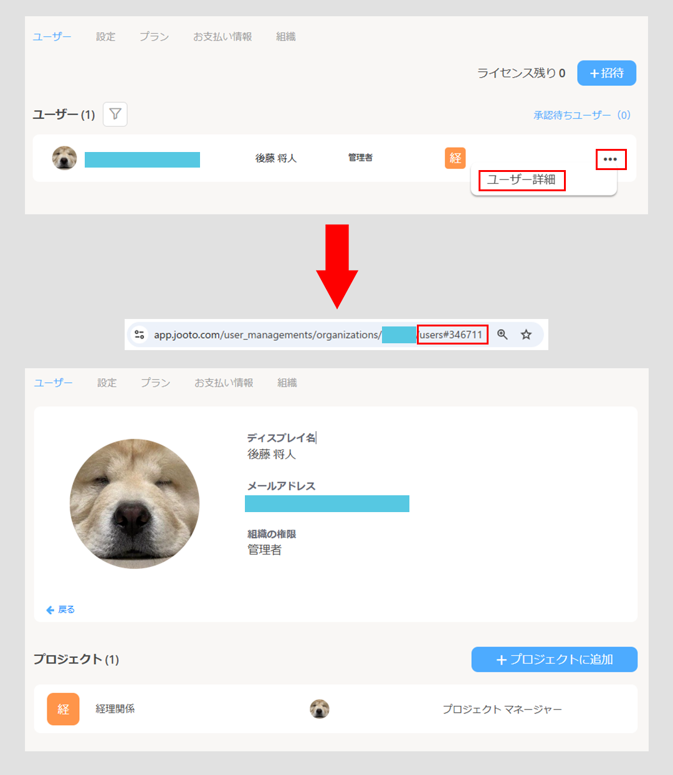Click the ライセンス残り 0 text
Image resolution: width=673 pixels, height=775 pixels.
coord(521,73)
